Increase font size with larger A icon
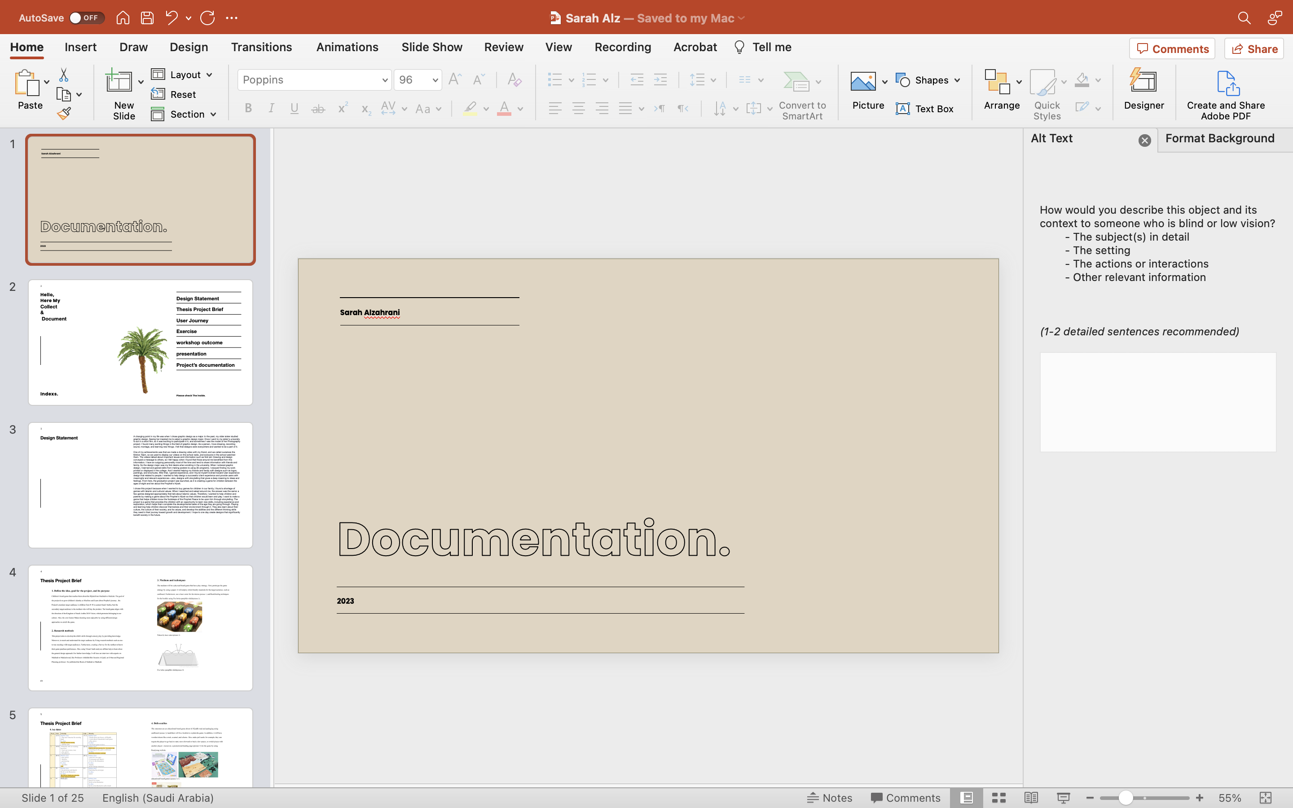This screenshot has height=808, width=1293. pos(455,79)
